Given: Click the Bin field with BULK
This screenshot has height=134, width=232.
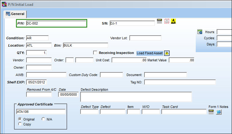Looking at the screenshot, I should pyautogui.click(x=85, y=45).
